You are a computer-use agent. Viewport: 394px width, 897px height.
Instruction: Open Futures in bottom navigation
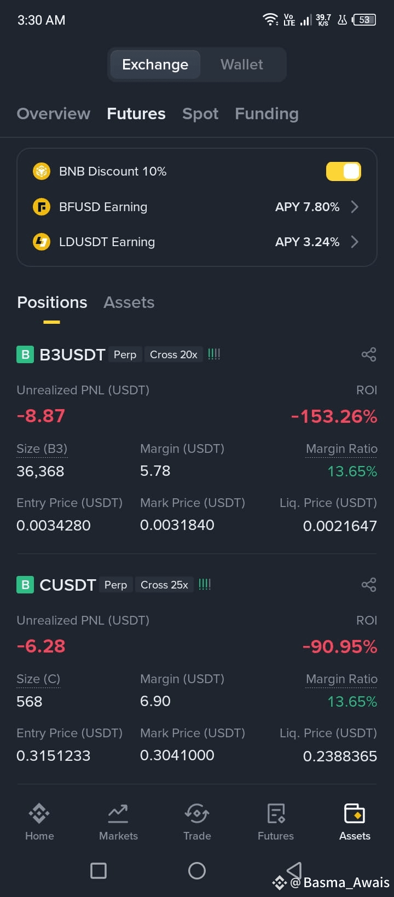pos(276,822)
